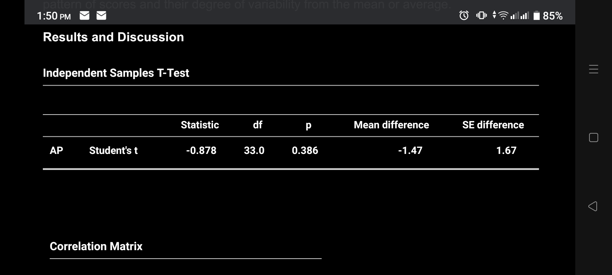Open the second email notification envelope icon
The image size is (612, 275).
click(x=101, y=16)
